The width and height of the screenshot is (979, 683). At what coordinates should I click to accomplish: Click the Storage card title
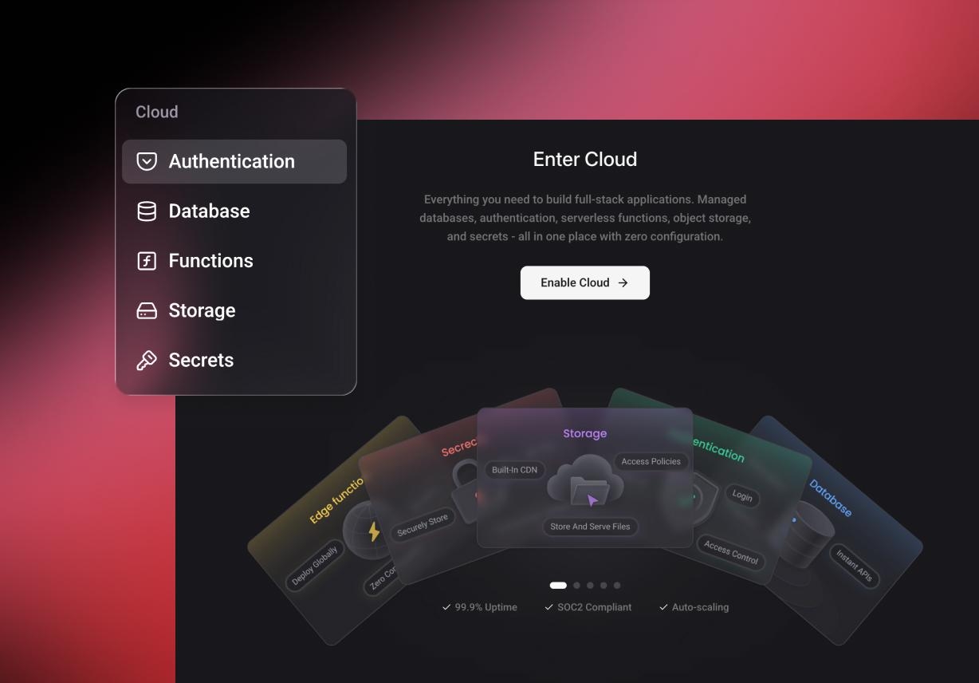[585, 433]
